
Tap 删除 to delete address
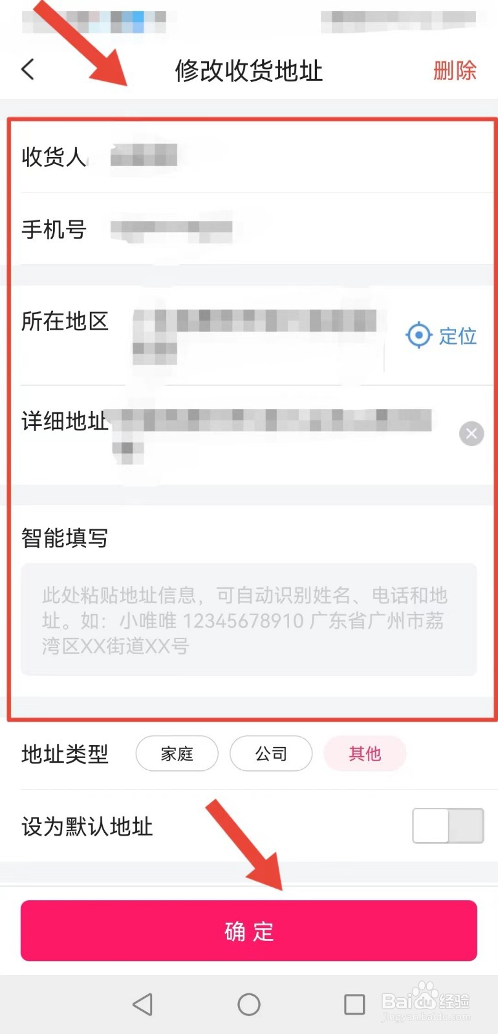point(455,70)
